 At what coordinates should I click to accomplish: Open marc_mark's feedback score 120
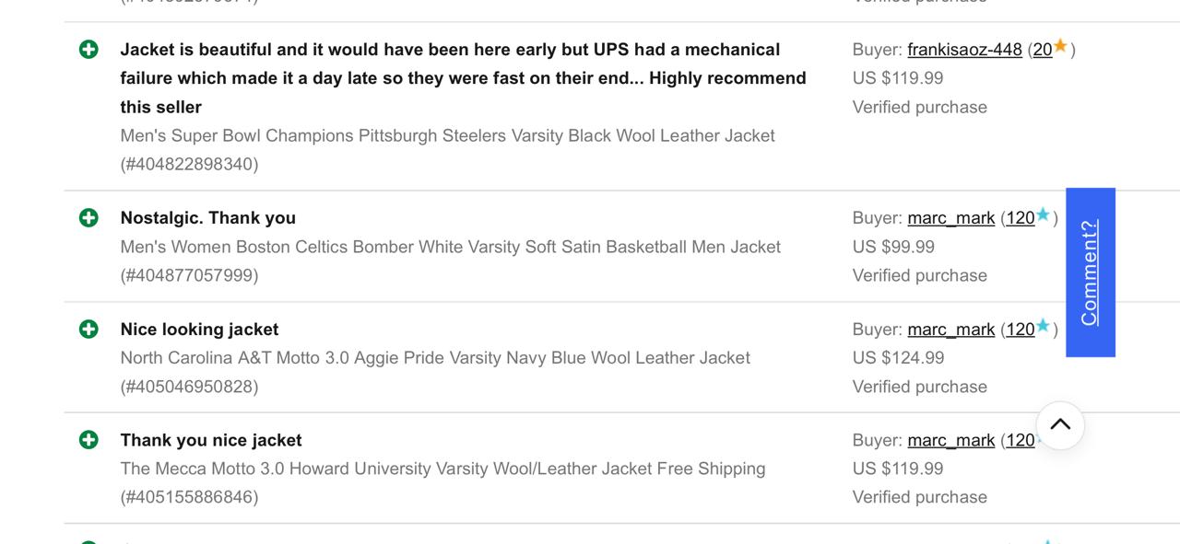coord(1021,217)
